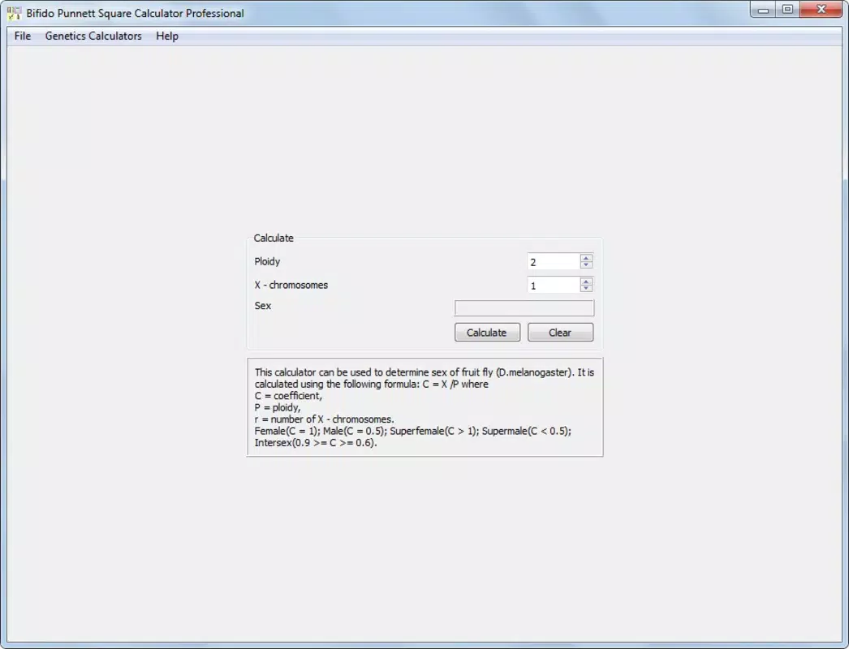Viewport: 849px width, 649px height.
Task: Click the 'Calculate' group box title
Action: pos(274,239)
